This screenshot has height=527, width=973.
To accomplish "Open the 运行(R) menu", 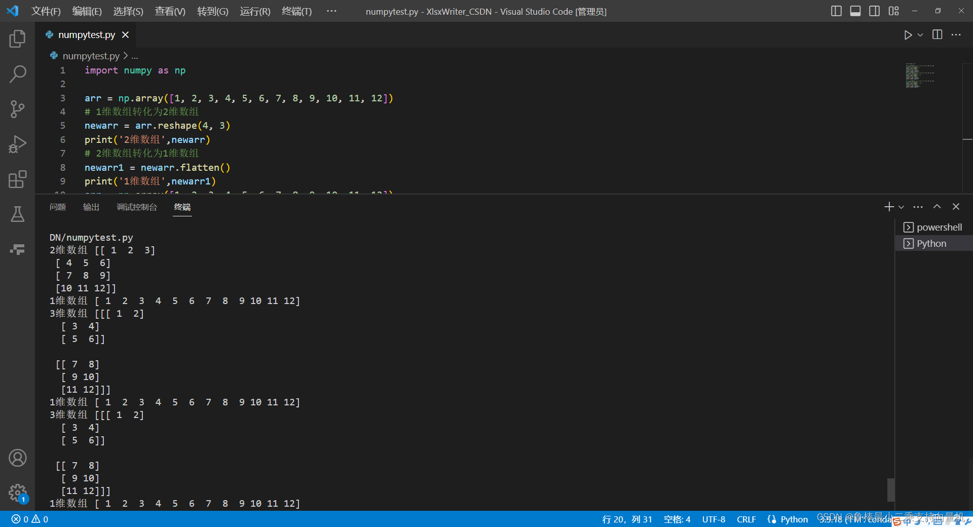I will [x=255, y=11].
